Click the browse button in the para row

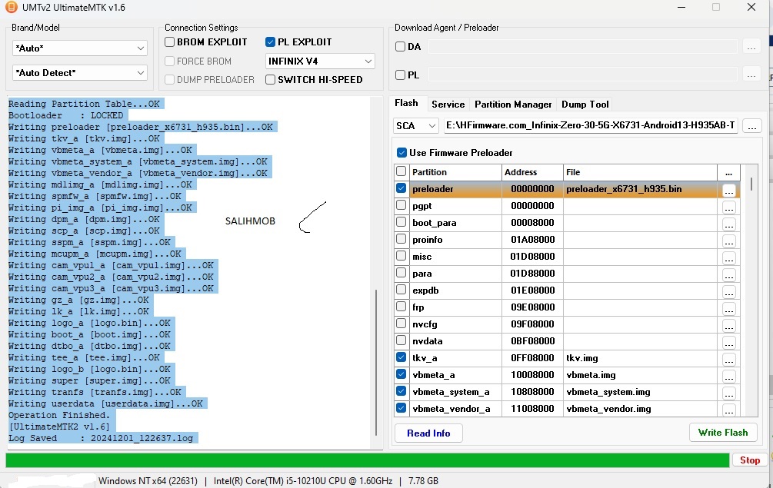pyautogui.click(x=728, y=275)
